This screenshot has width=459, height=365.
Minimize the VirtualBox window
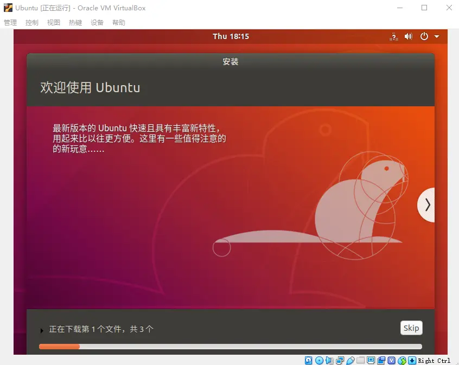(400, 8)
